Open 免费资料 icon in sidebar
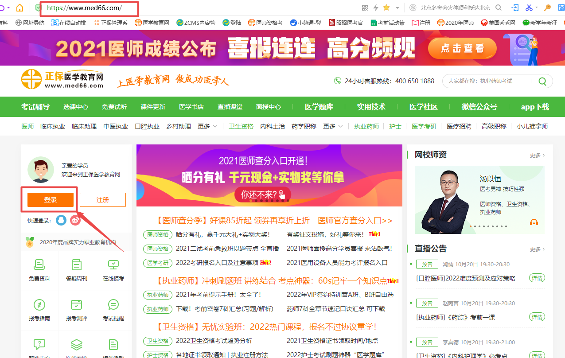This screenshot has height=358, width=565. [x=39, y=270]
